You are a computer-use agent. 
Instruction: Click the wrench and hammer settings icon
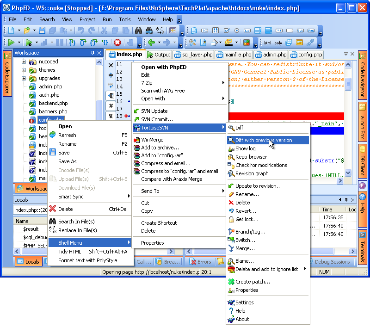(193, 43)
